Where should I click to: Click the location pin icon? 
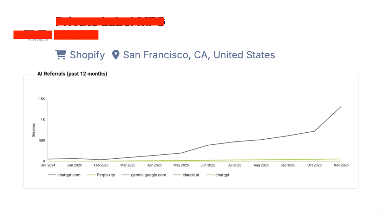click(115, 55)
